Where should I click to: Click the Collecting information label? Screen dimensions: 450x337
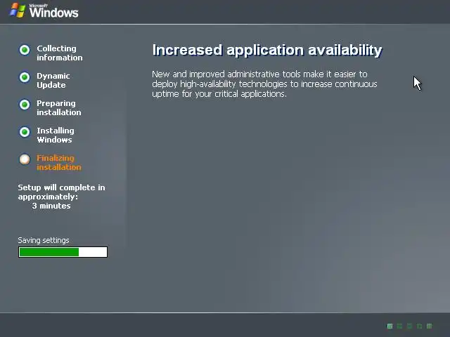click(59, 53)
